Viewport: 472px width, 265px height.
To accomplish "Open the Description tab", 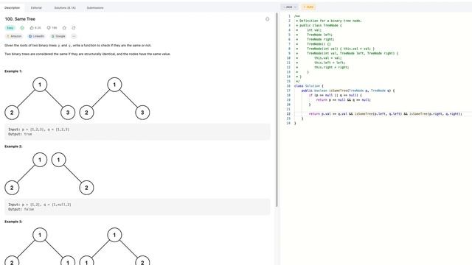I will (x=13, y=7).
